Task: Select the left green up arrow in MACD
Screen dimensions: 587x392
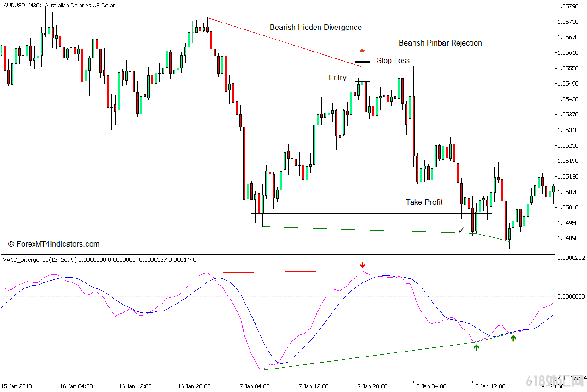Action: coord(476,347)
